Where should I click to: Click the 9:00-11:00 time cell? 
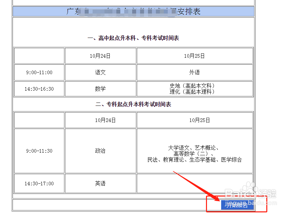point(39,72)
